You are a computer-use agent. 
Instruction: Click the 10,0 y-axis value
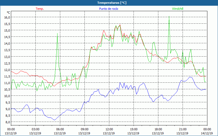[x=8, y=96]
